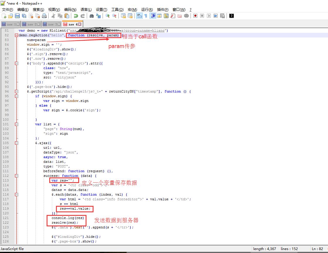
Task: Click the New file toolbar icon
Action: tap(4, 16)
